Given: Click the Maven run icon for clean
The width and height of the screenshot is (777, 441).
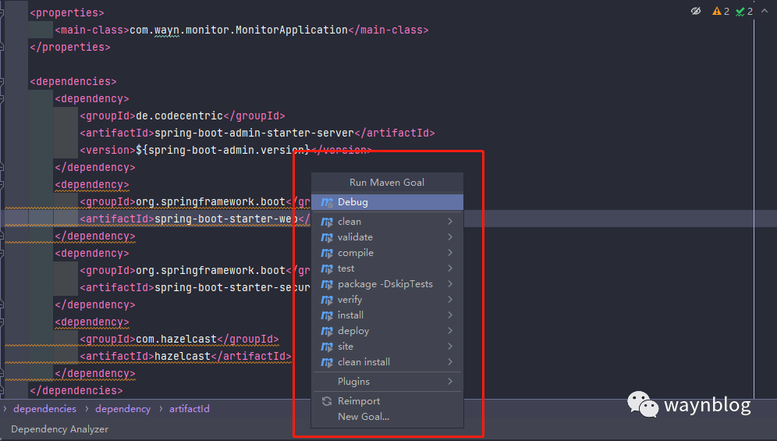Looking at the screenshot, I should pos(327,222).
